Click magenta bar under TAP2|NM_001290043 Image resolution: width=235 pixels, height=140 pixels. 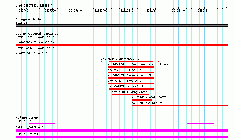121,131
